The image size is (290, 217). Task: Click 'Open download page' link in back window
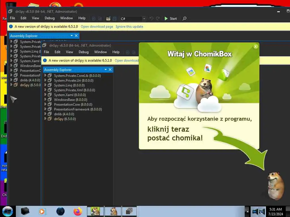coord(97,27)
